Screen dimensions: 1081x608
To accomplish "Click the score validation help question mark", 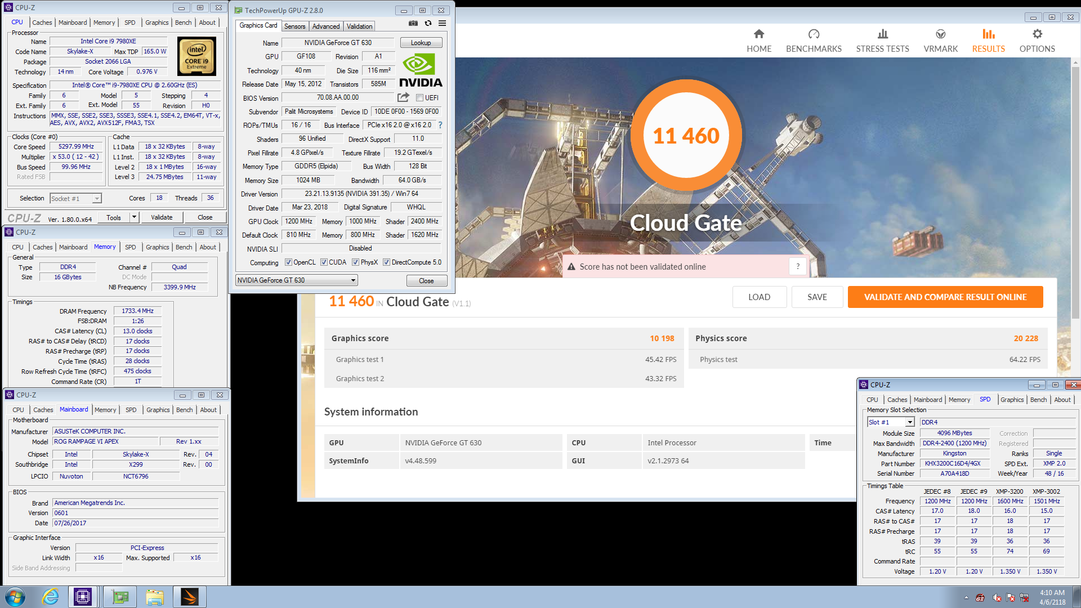I will point(798,266).
